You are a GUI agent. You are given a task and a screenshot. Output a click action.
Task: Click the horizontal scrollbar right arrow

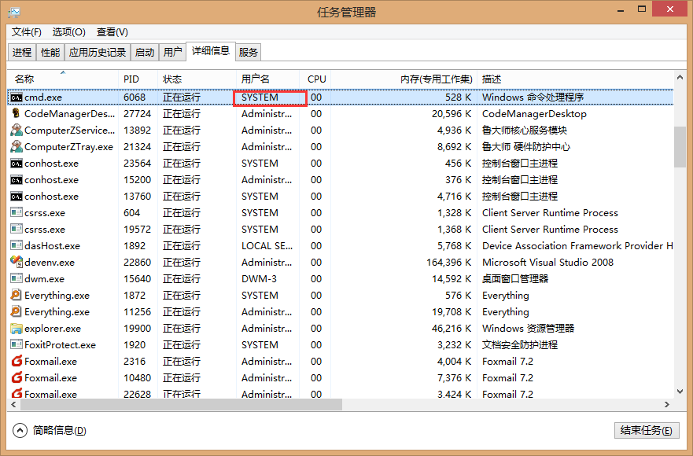pos(667,404)
